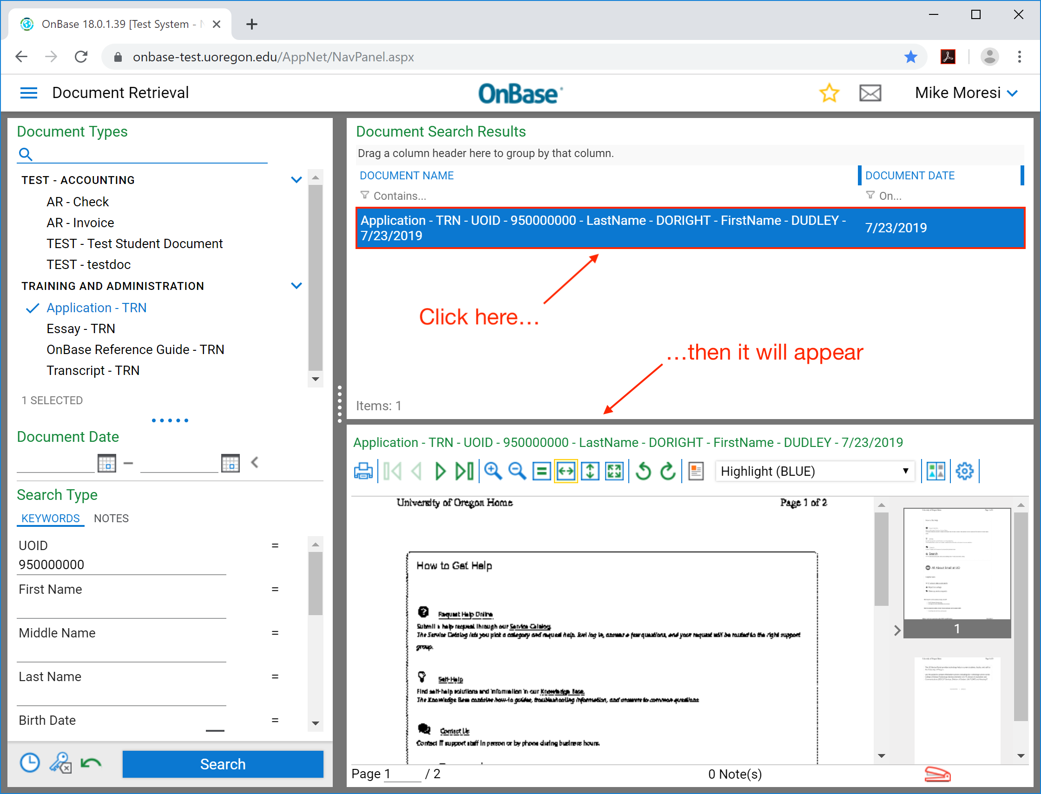Open the Mike Moresi user dropdown
The image size is (1041, 794).
[967, 93]
